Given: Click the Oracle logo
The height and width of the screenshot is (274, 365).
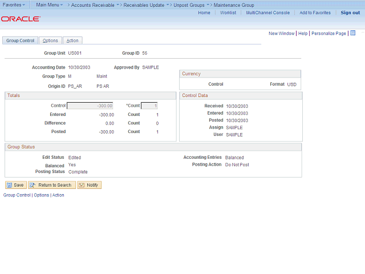Looking at the screenshot, I should pyautogui.click(x=21, y=19).
